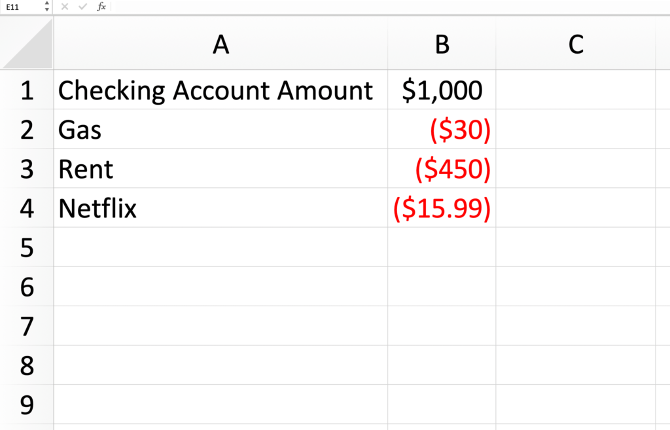Select the $1,000 cell

tap(442, 90)
